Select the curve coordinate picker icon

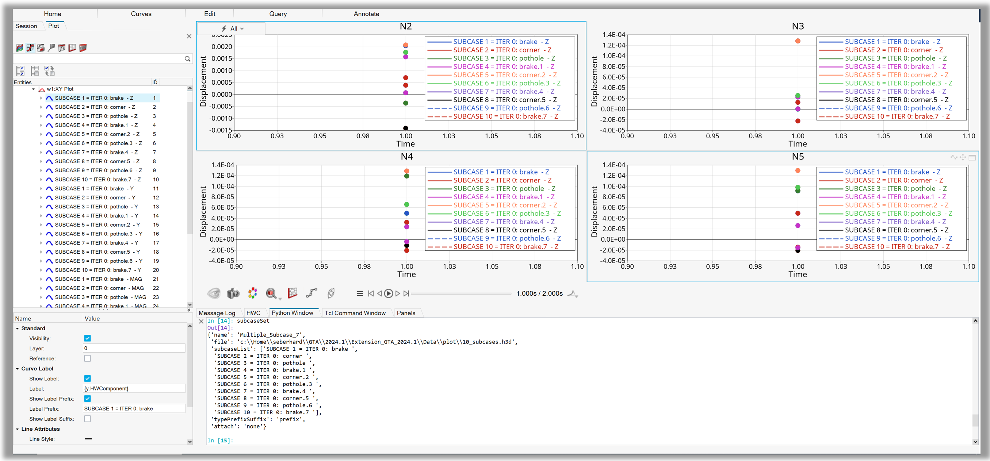click(x=312, y=293)
